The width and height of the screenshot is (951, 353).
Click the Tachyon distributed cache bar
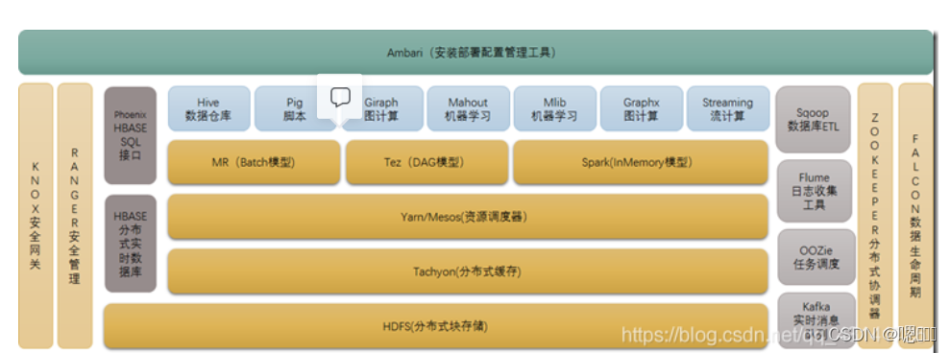pos(468,271)
